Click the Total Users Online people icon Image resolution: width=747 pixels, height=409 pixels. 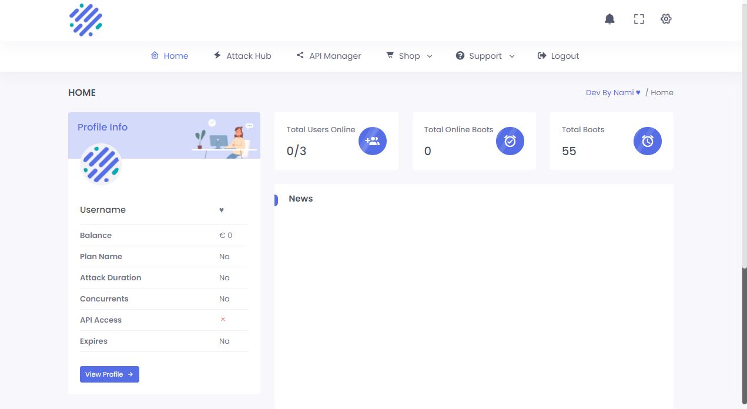[x=373, y=141]
